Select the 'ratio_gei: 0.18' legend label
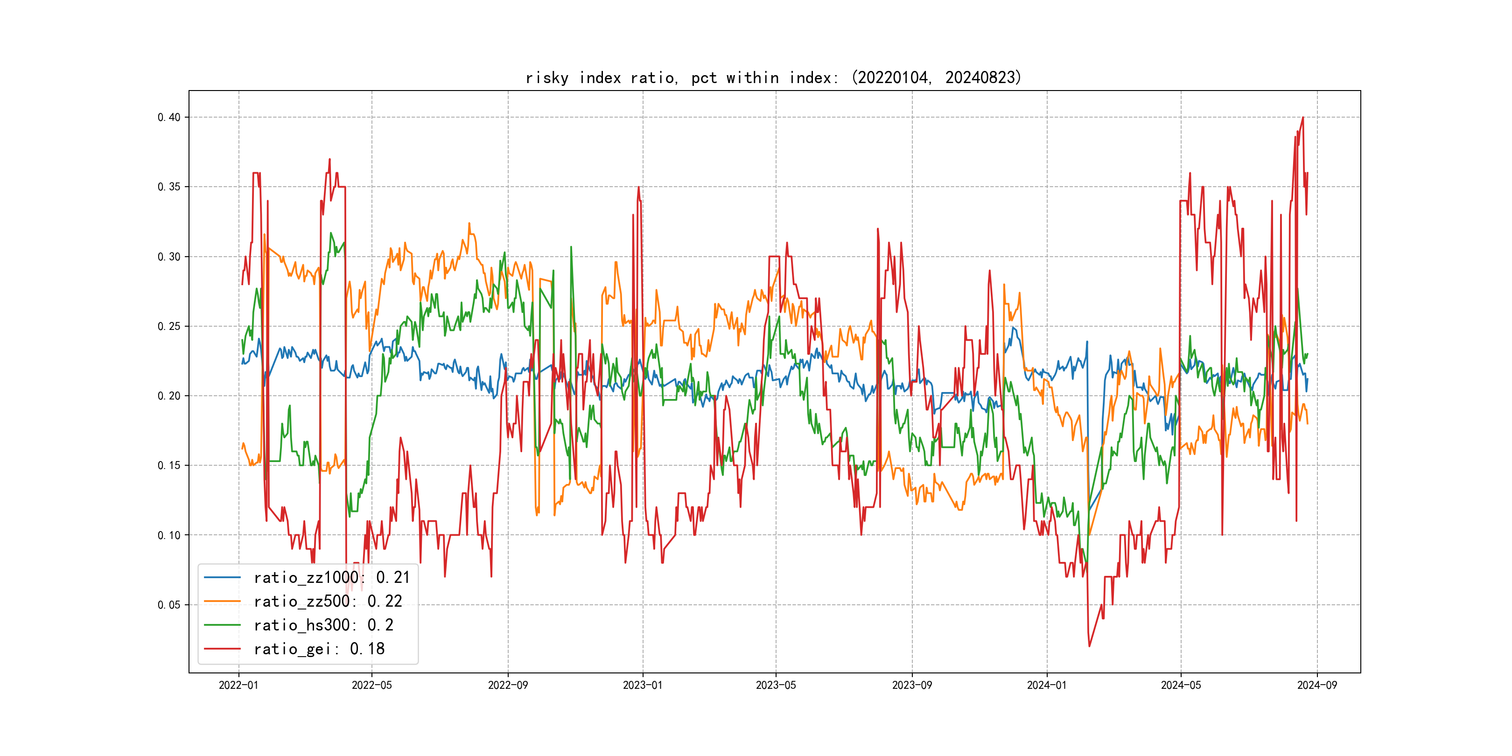 click(319, 649)
